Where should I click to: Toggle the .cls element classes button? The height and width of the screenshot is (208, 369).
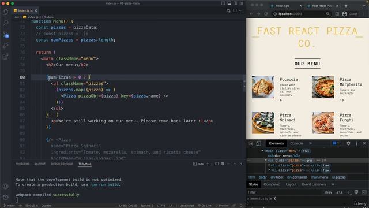coord(339,192)
